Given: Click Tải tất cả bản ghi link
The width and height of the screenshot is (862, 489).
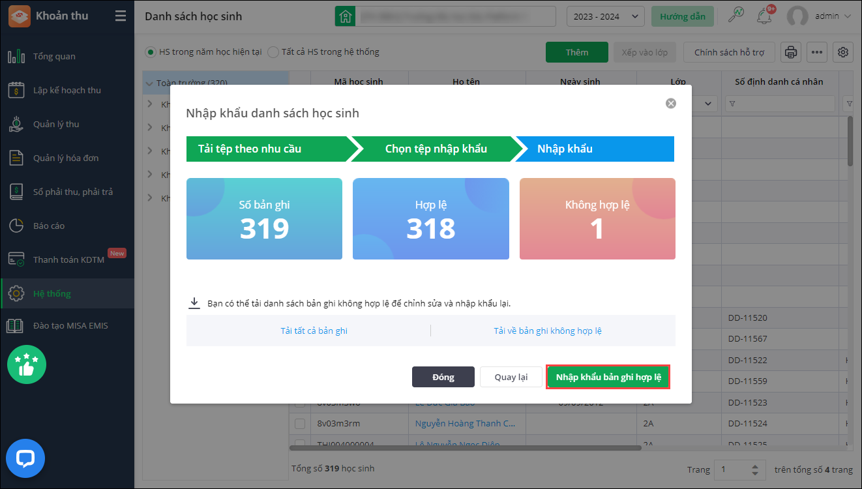Looking at the screenshot, I should (314, 331).
